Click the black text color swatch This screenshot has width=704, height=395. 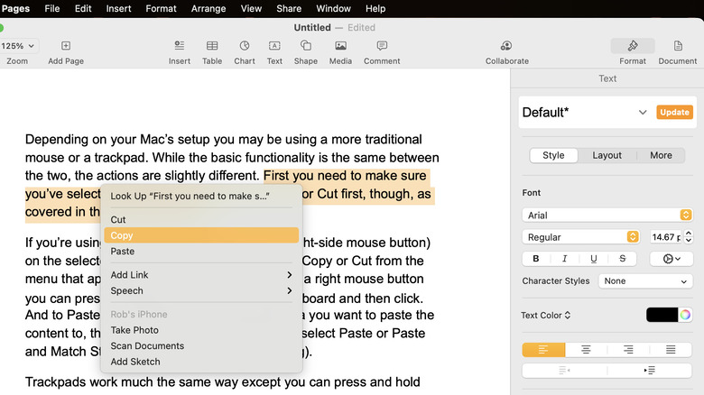click(662, 315)
